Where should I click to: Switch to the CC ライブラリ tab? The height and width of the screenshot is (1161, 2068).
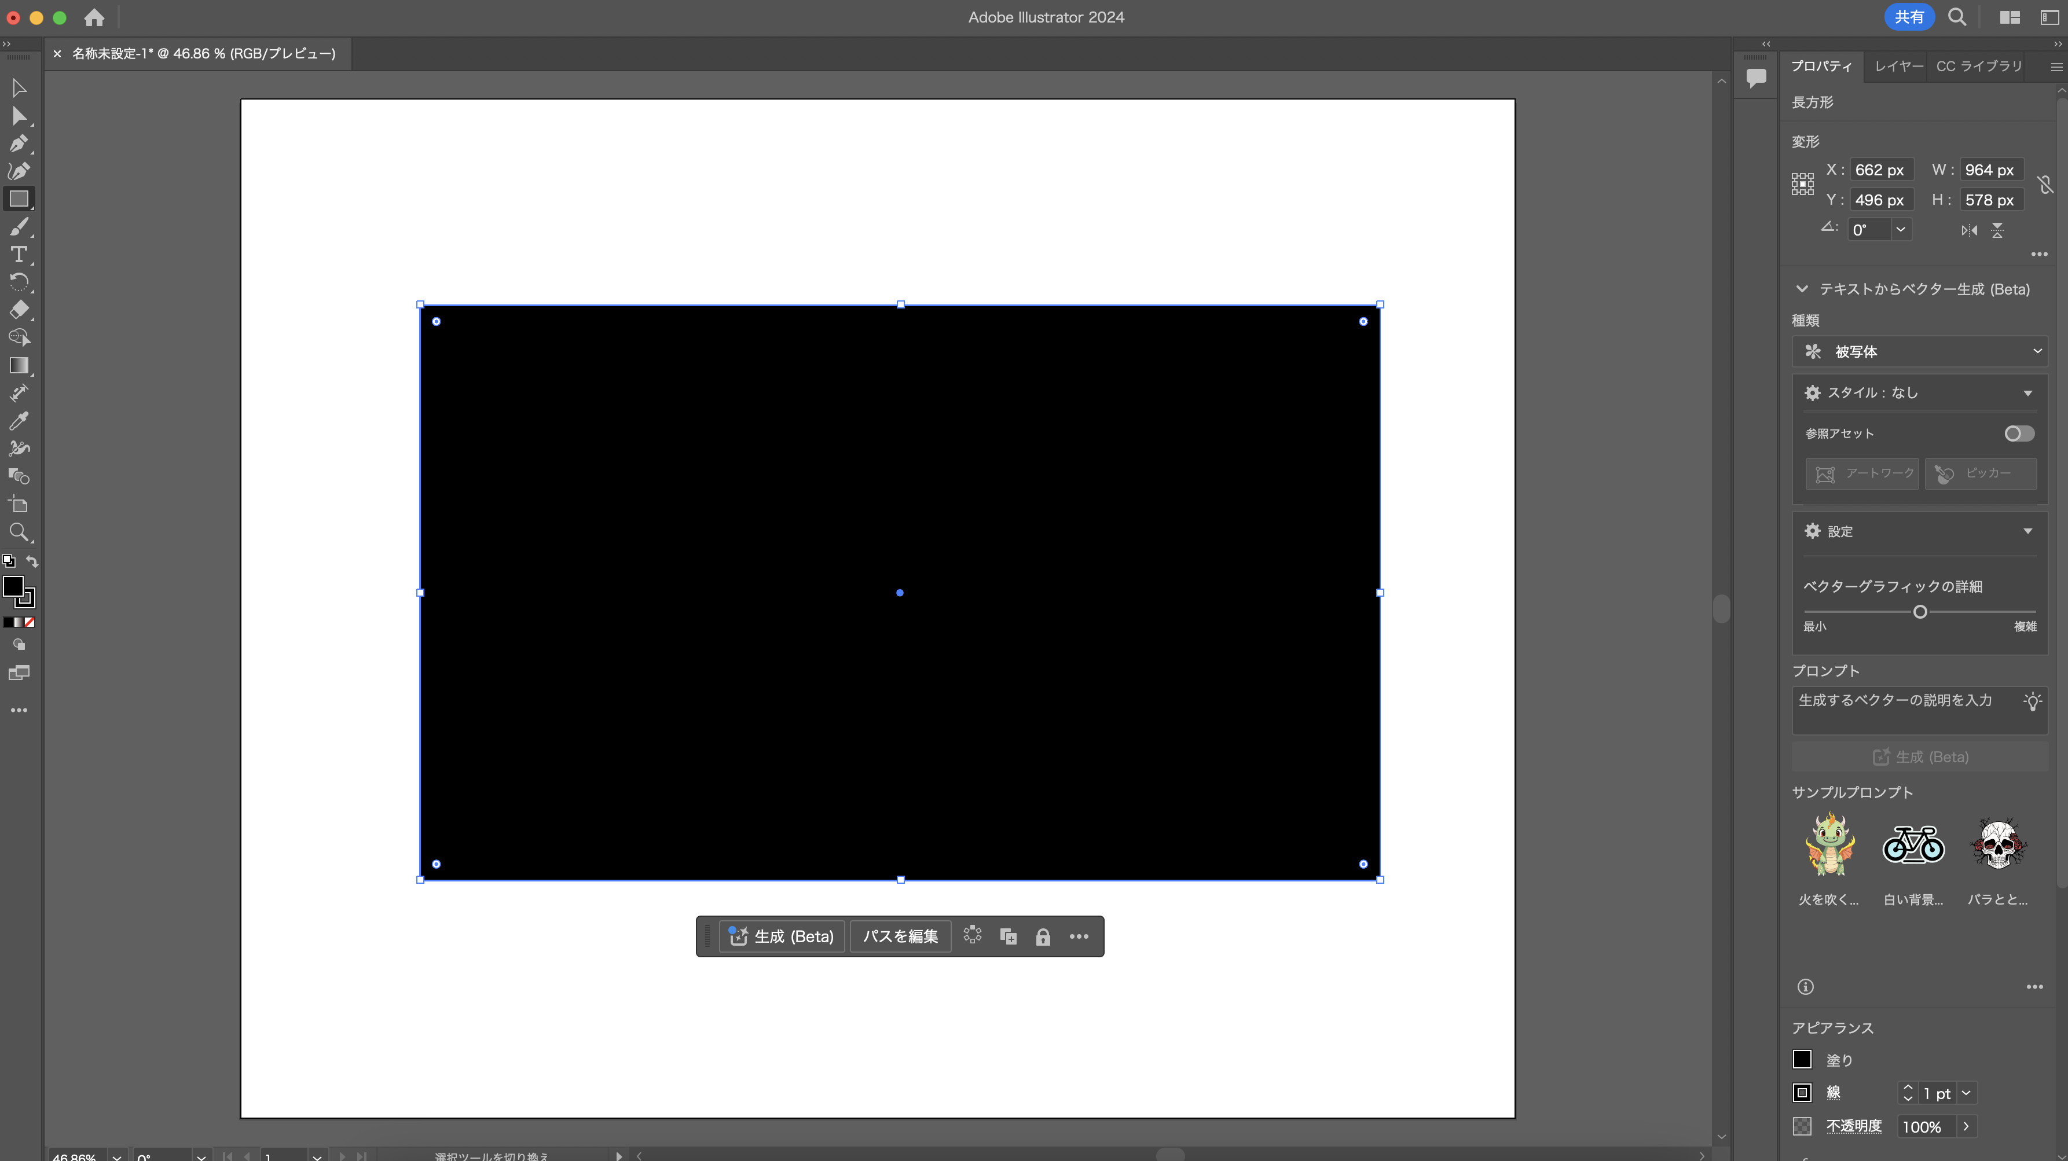(1979, 67)
